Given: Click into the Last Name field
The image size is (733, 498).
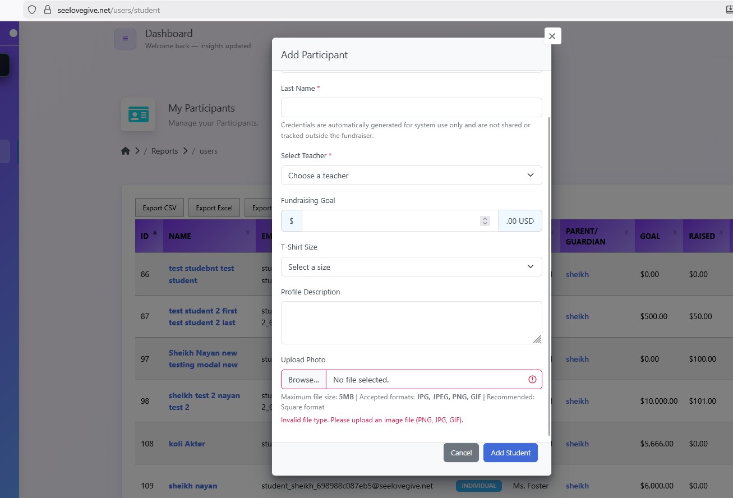Looking at the screenshot, I should 411,107.
